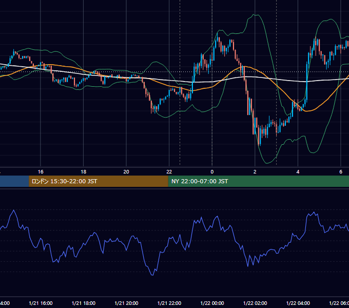Click the blue session bar before ロンドン

pos(14,181)
